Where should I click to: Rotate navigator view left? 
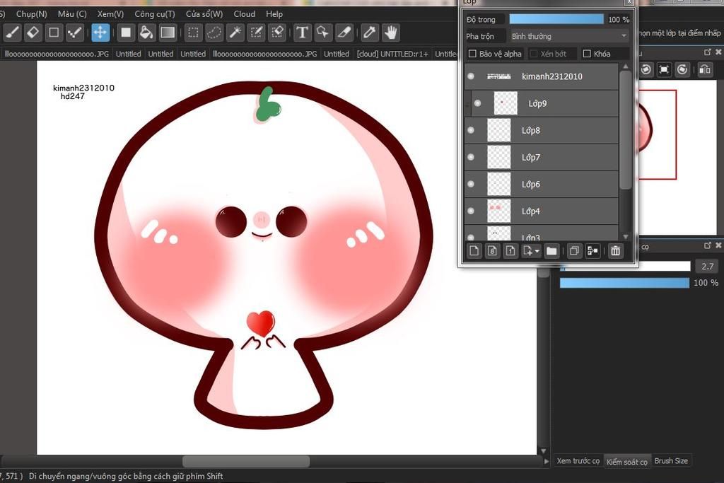coord(646,70)
